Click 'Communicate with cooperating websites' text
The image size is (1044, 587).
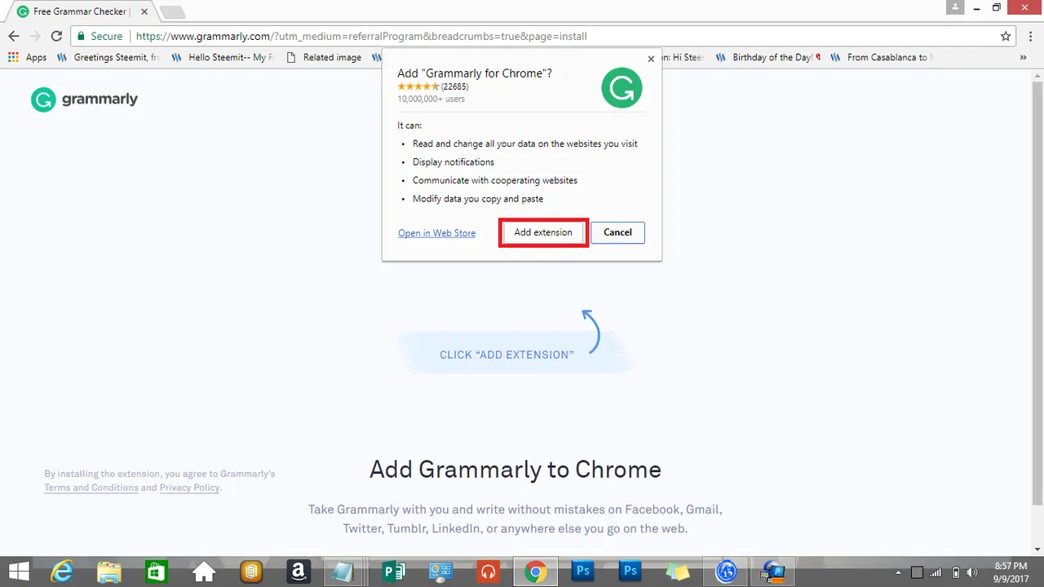[x=495, y=180]
